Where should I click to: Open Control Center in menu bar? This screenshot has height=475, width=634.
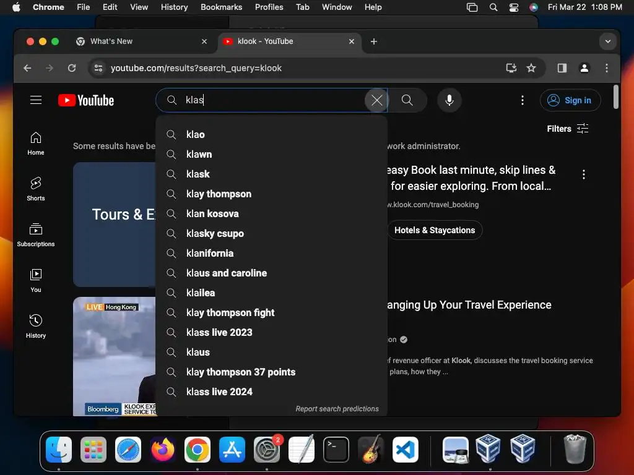513,7
